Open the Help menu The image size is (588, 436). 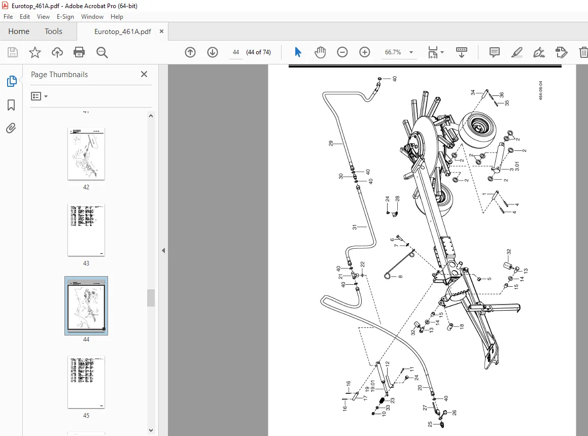click(117, 17)
